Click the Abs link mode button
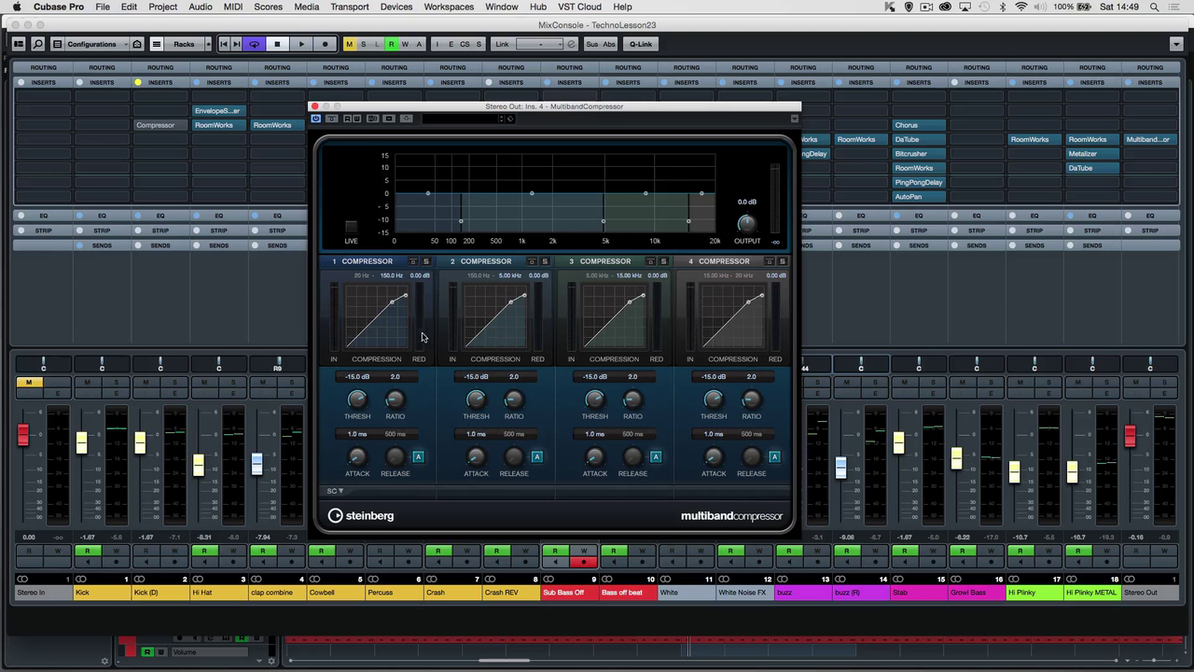Screen dimensions: 1194x672 (x=609, y=44)
